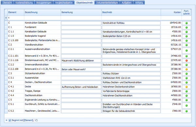
Task: Click the green status dot for C 4.4 Dachkonstruktion
Action: [187, 96]
